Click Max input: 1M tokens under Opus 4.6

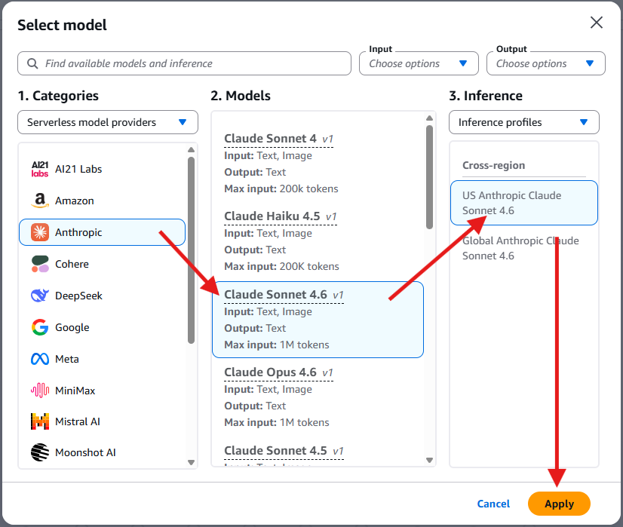pos(277,422)
